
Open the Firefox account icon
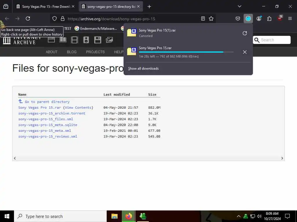259,18
